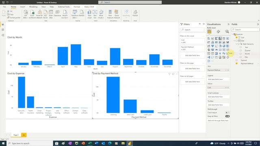Viewport: 260px width, 146px height.
Task: Open the Windows Start menu
Action: [3, 143]
